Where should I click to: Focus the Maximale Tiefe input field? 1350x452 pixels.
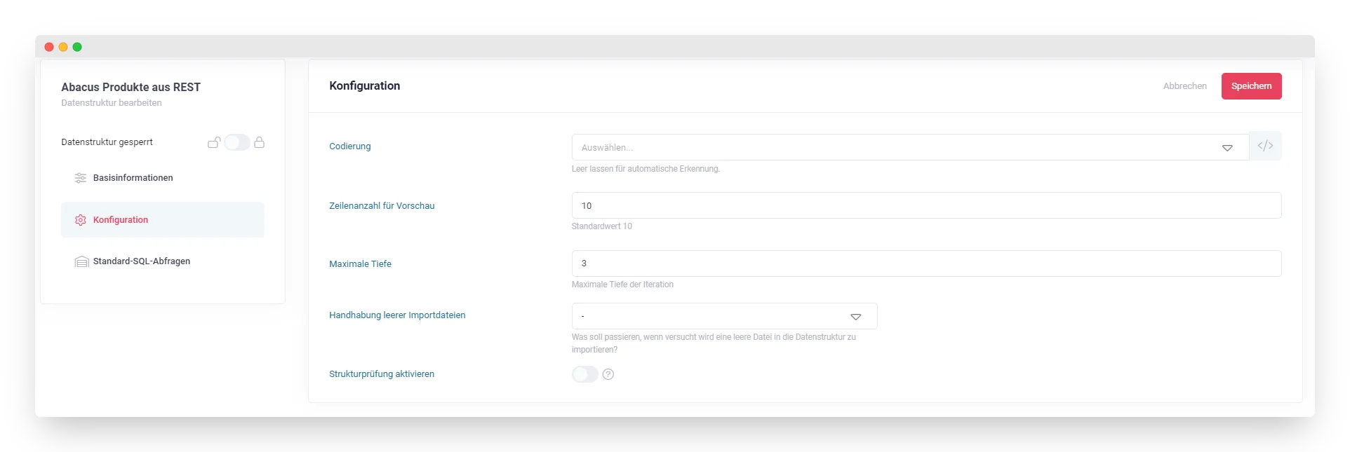[926, 263]
